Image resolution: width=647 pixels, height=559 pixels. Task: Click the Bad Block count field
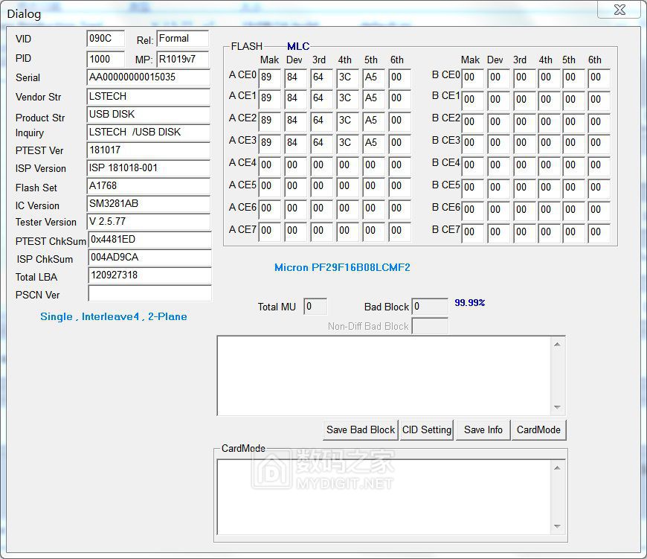tap(429, 307)
